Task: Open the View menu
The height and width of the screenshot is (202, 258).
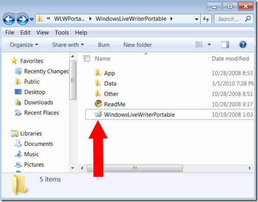Action: tap(42, 33)
